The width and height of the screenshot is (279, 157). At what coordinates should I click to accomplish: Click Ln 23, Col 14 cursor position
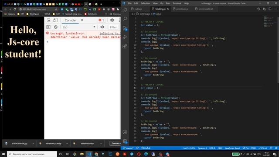point(189,148)
